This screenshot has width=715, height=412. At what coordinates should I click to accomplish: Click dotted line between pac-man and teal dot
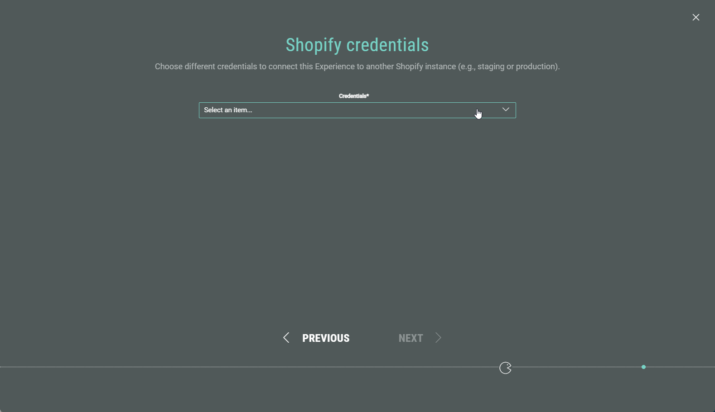(575, 367)
